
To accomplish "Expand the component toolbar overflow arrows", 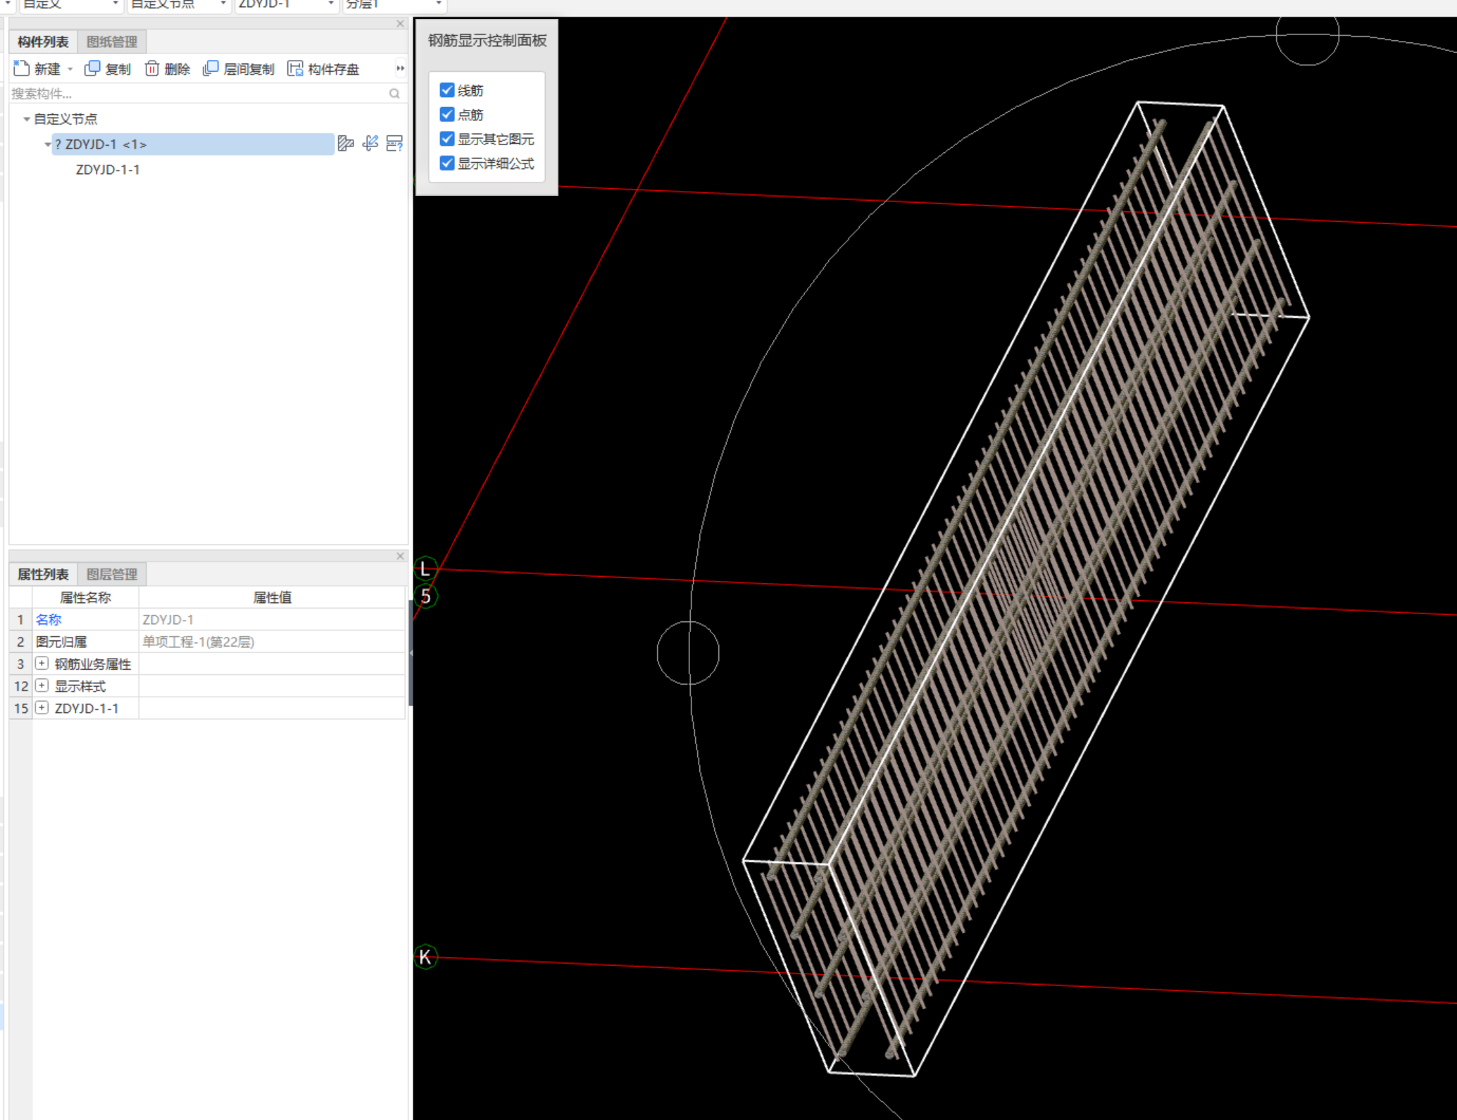I will tap(400, 68).
